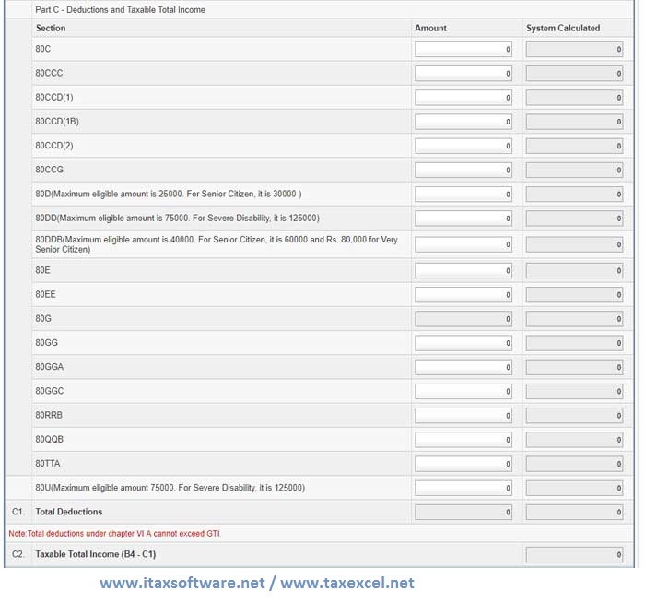Select the 80TTA Amount input field
The height and width of the screenshot is (603, 645).
(x=463, y=463)
